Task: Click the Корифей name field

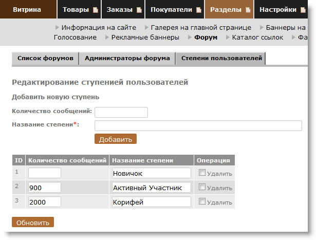Action: (152, 201)
